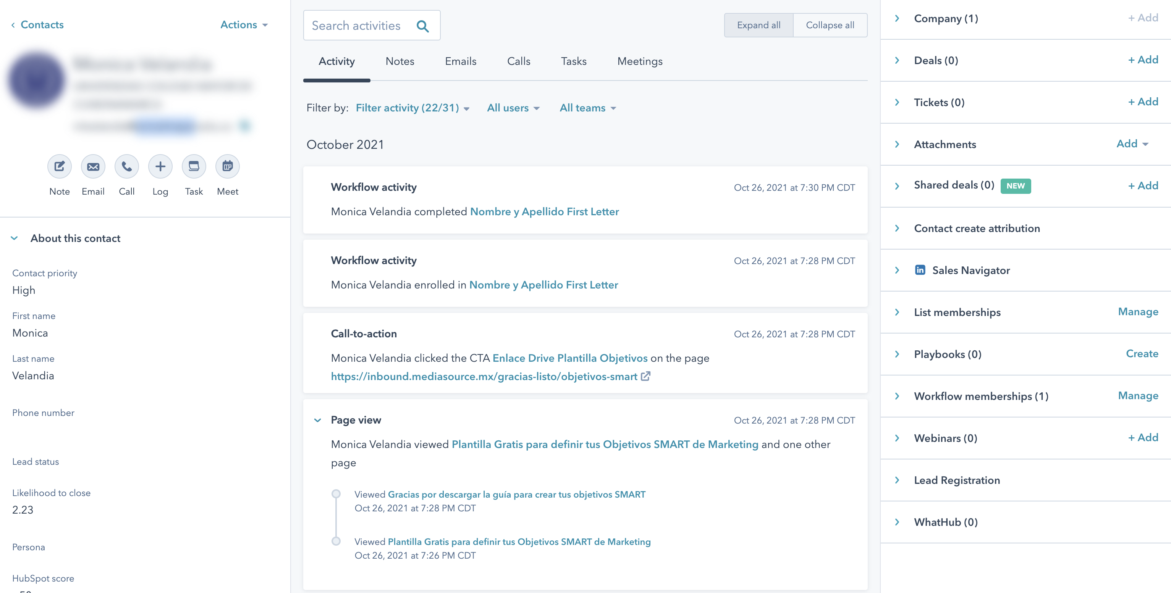Expand the Shared deals (0) section
The width and height of the screenshot is (1171, 593).
click(x=897, y=186)
